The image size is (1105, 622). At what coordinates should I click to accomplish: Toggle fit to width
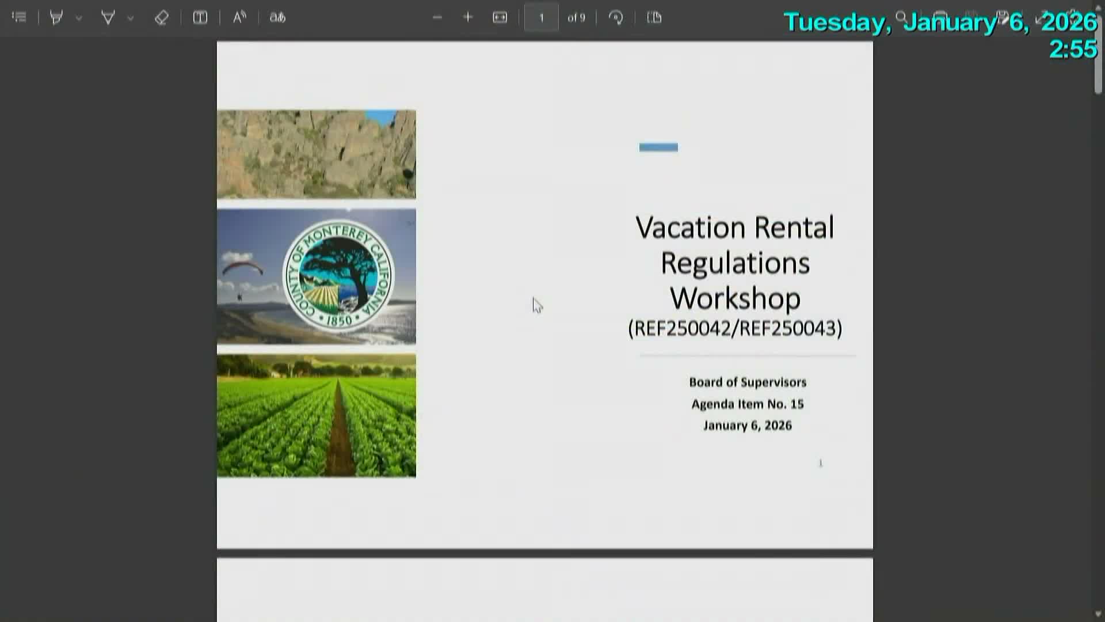tap(500, 17)
